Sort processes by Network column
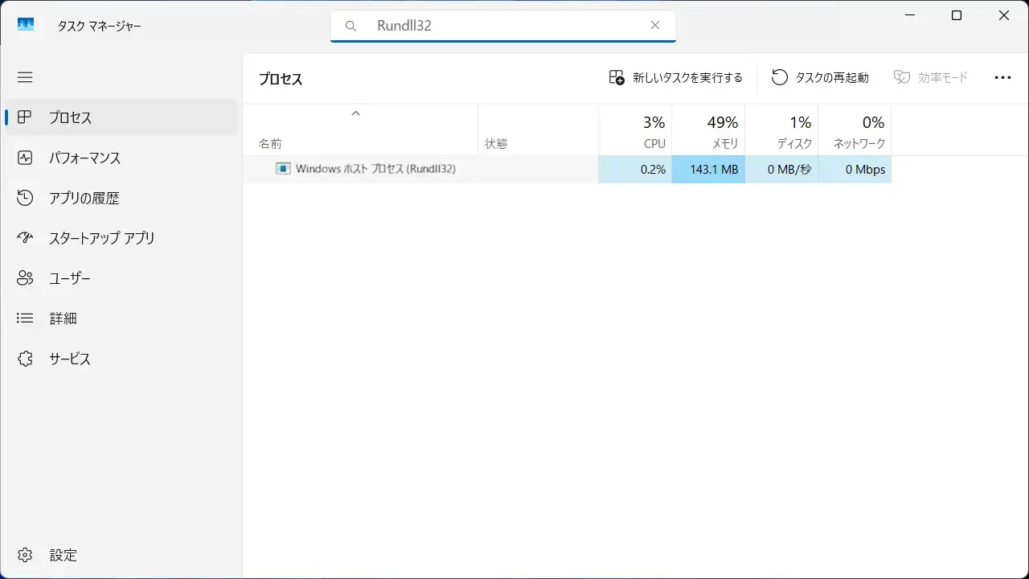This screenshot has width=1029, height=579. pos(855,130)
